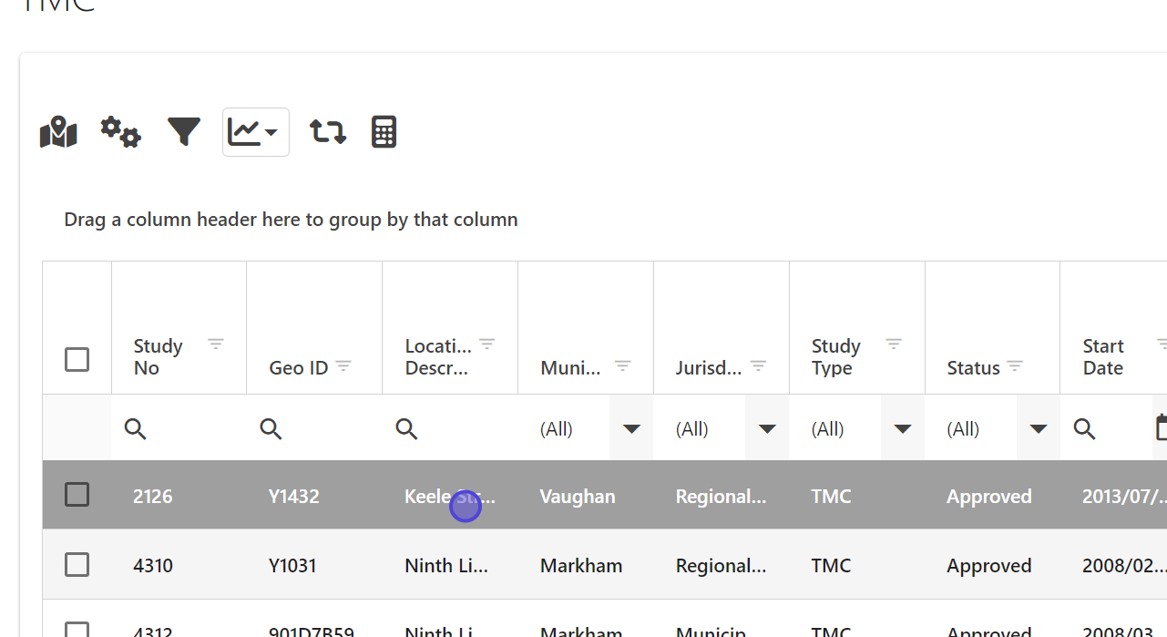Viewport: 1167px width, 637px height.
Task: Click the Study Type header filter icon
Action: tap(894, 344)
